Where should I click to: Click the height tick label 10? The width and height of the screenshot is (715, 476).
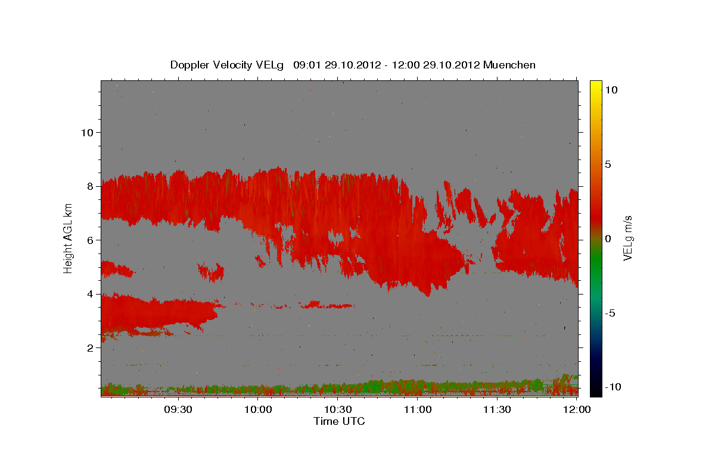coord(87,132)
